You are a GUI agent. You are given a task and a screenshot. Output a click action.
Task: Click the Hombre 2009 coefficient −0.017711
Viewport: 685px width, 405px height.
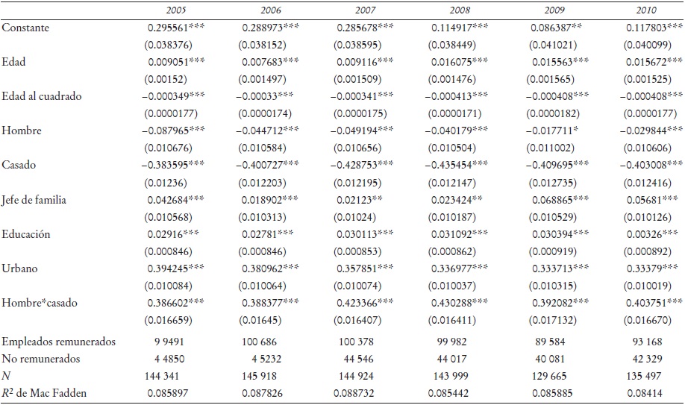coord(558,131)
